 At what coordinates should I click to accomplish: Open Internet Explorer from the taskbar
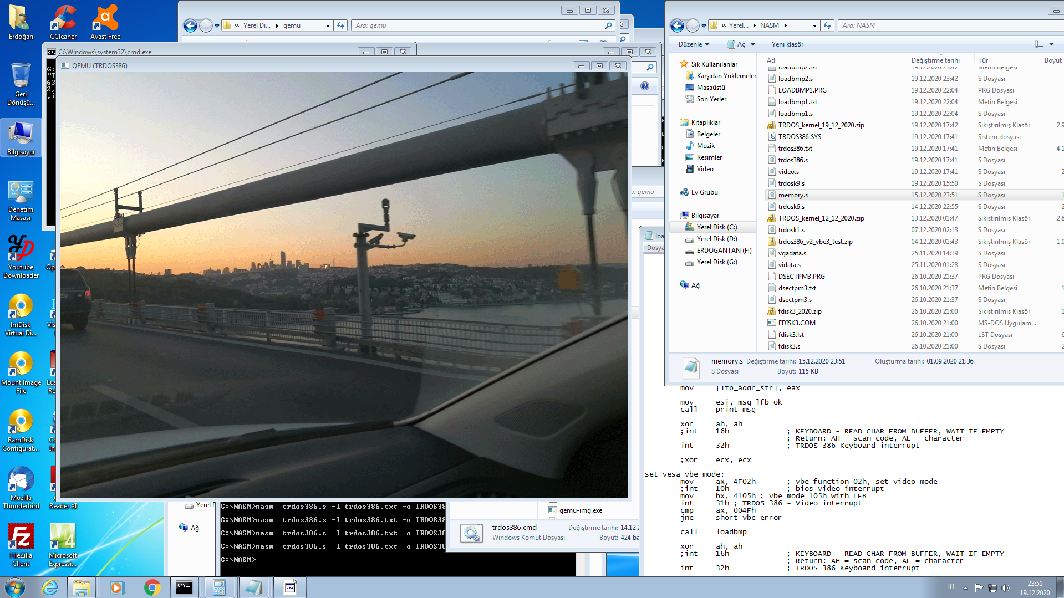(x=50, y=587)
